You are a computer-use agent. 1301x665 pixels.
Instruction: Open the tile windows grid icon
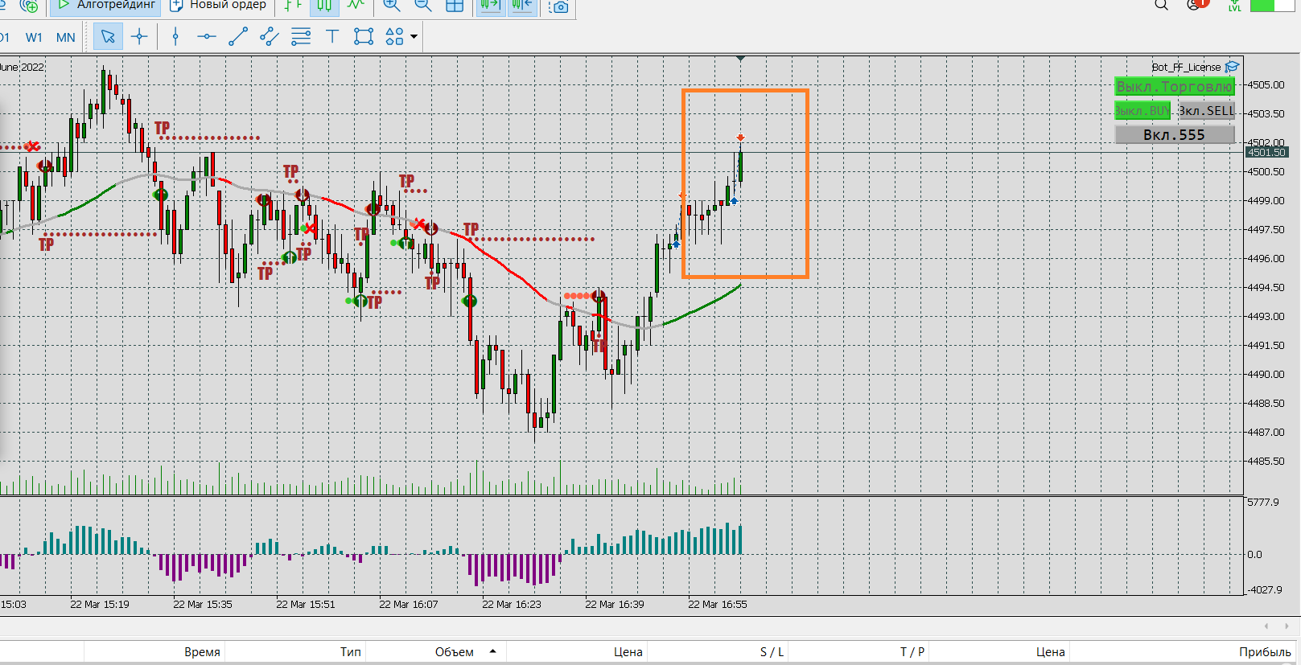(x=455, y=6)
